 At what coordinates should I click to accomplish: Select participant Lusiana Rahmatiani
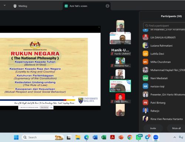click(164, 46)
